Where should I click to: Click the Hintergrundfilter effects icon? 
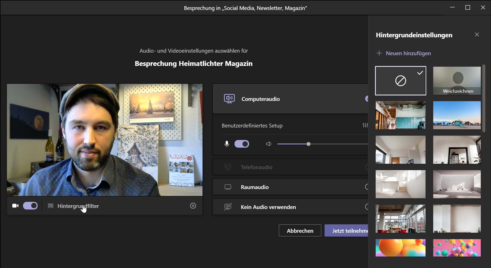click(x=51, y=206)
